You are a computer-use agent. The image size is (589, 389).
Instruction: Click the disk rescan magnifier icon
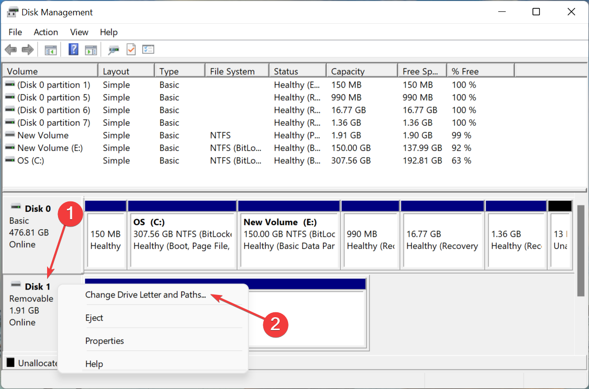coord(113,49)
